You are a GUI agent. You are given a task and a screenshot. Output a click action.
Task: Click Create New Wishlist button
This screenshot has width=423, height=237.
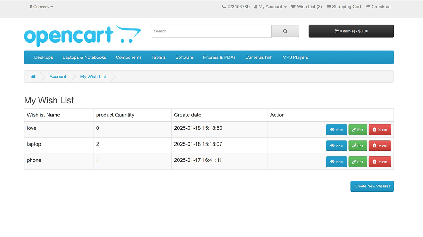pos(372,186)
